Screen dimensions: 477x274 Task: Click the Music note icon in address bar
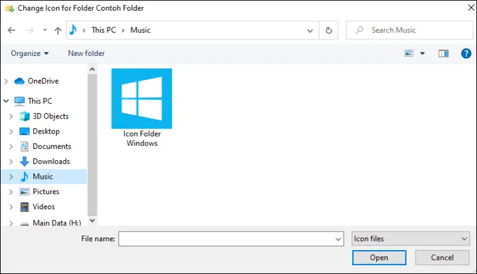(x=73, y=30)
